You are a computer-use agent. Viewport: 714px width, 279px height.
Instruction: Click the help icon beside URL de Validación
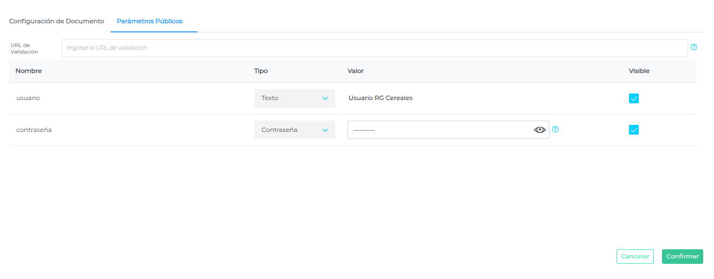pos(694,48)
